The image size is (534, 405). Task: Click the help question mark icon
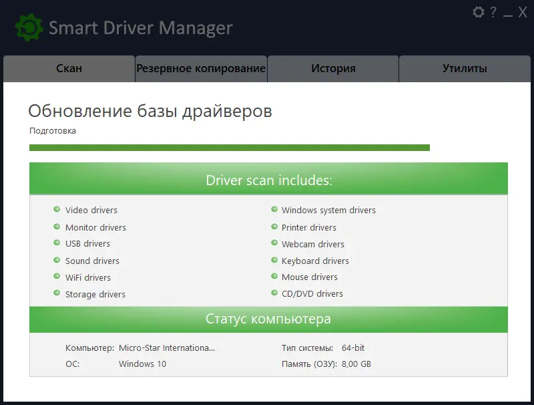coord(493,12)
